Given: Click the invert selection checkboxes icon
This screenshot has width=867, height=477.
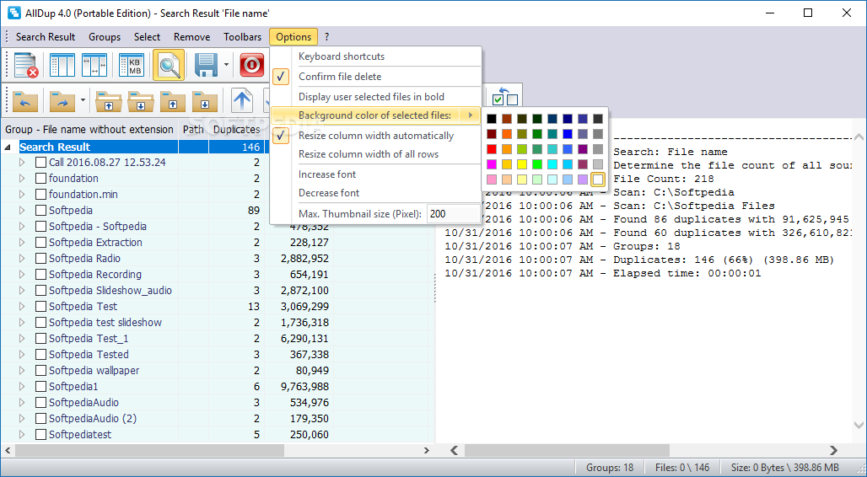Looking at the screenshot, I should (x=505, y=96).
